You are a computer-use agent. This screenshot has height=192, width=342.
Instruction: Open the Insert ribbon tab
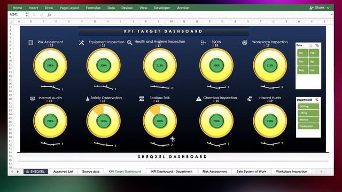pyautogui.click(x=33, y=8)
